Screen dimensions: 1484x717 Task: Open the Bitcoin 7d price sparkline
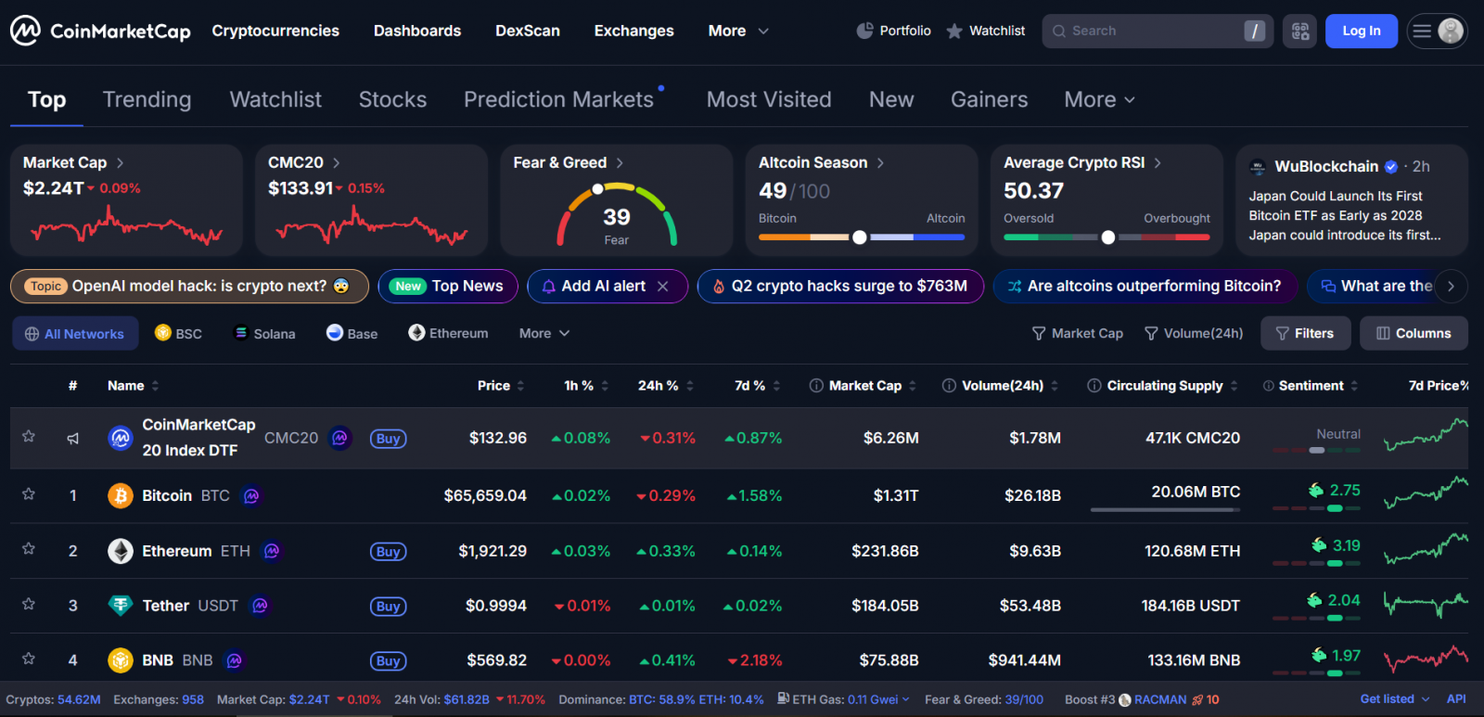point(1426,493)
